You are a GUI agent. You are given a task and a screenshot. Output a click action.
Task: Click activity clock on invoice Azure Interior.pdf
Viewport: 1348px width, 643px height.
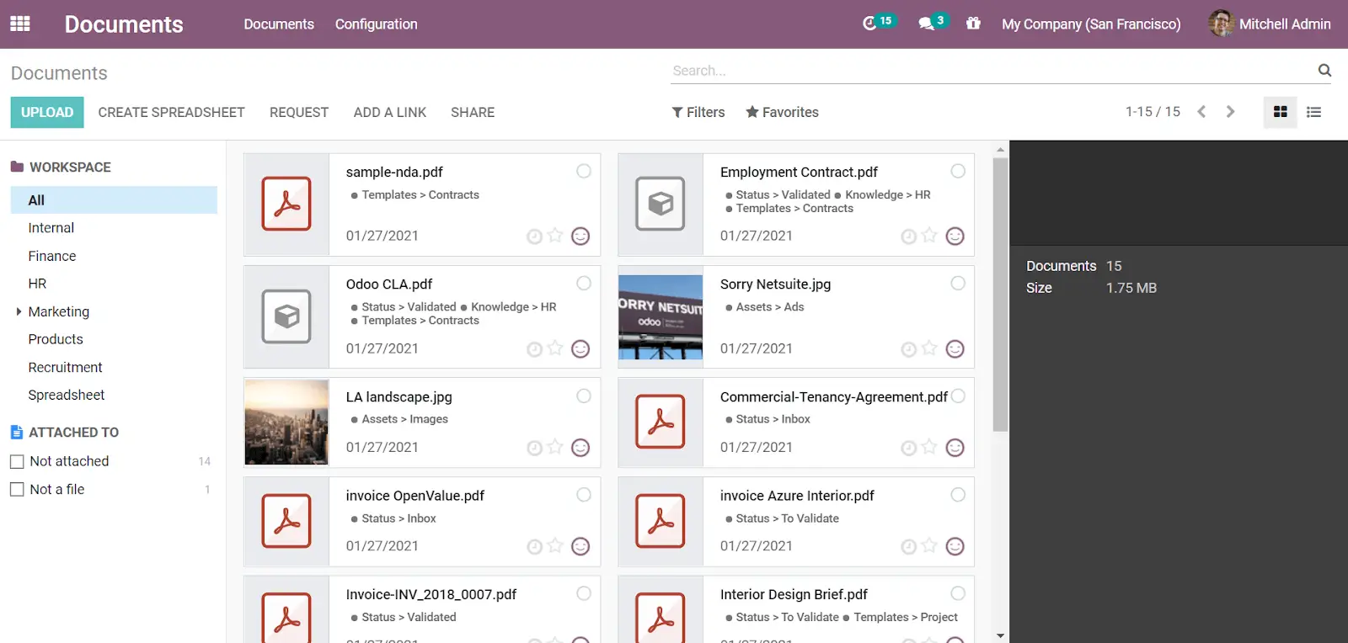pos(908,547)
